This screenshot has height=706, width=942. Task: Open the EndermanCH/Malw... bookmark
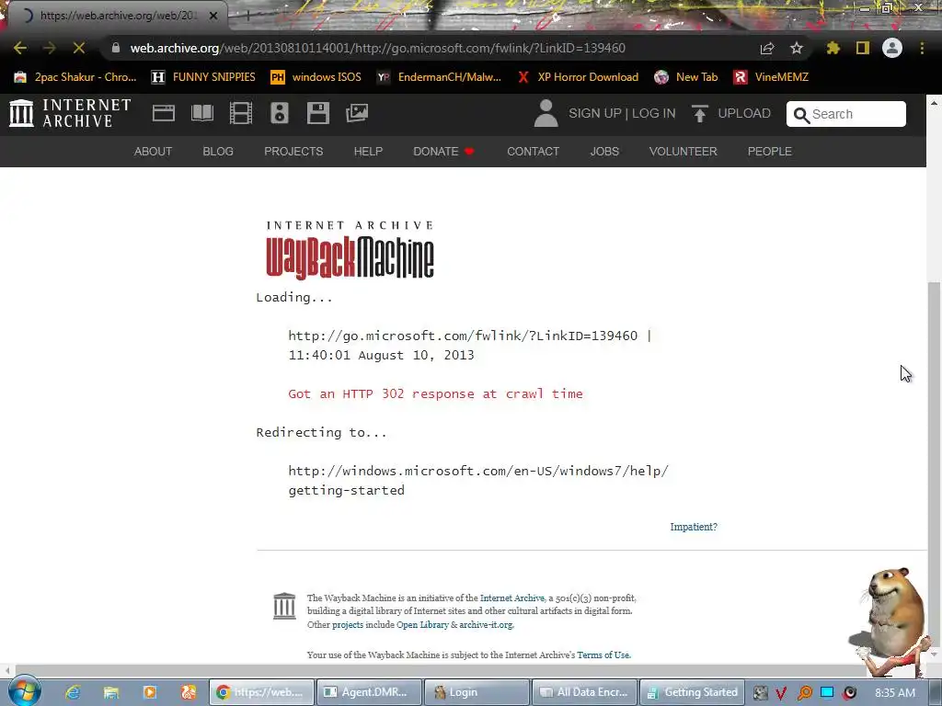[439, 77]
